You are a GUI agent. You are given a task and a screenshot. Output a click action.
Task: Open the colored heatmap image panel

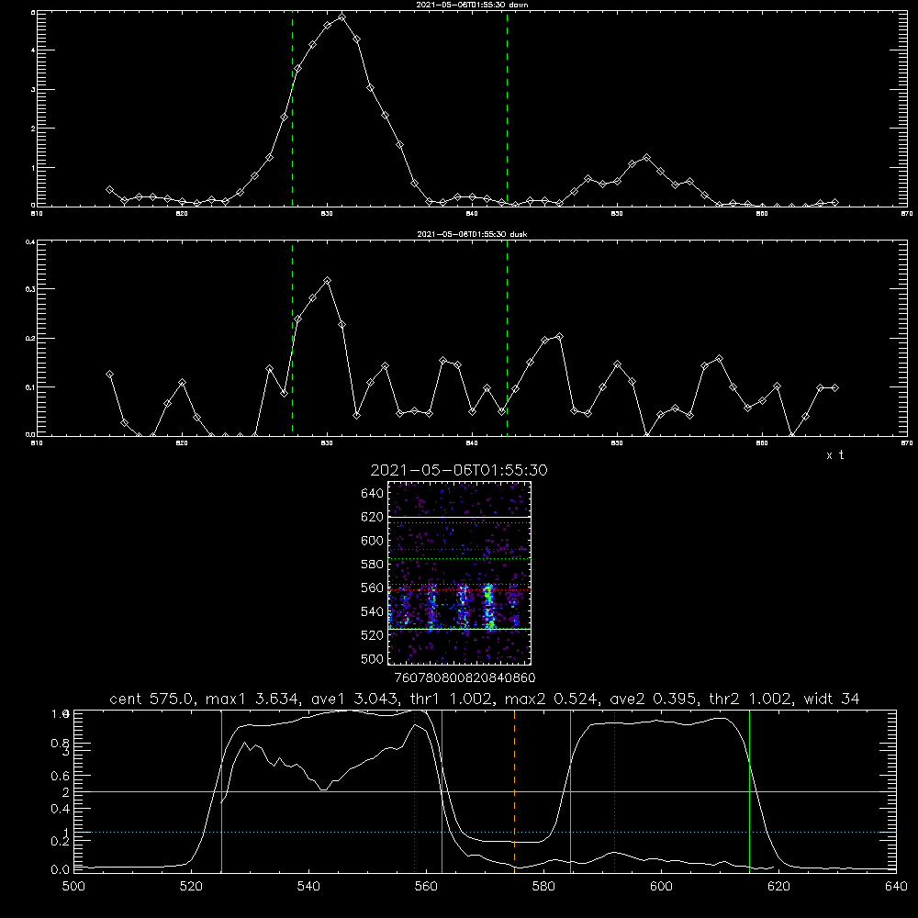coord(459,573)
